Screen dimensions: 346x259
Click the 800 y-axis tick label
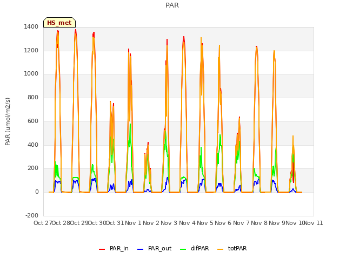[x=33, y=97]
